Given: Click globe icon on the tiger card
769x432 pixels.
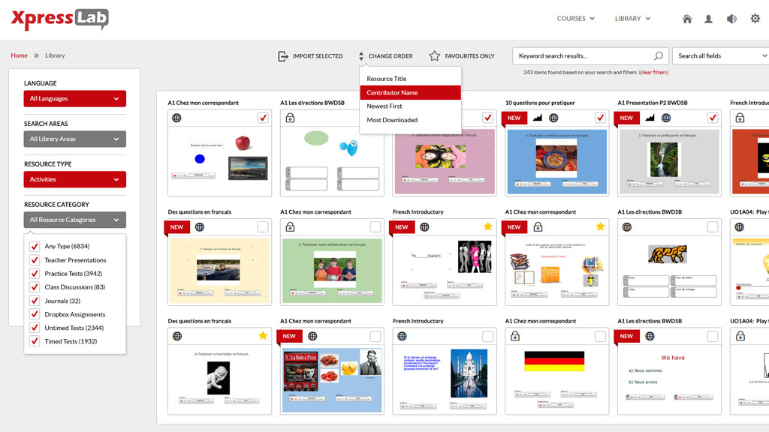Looking at the screenshot, I should click(x=627, y=226).
